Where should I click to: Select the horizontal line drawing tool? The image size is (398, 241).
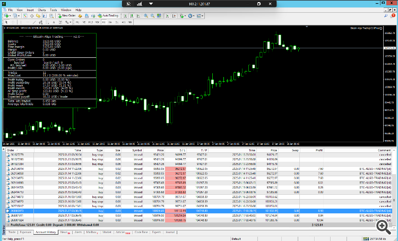(28, 22)
